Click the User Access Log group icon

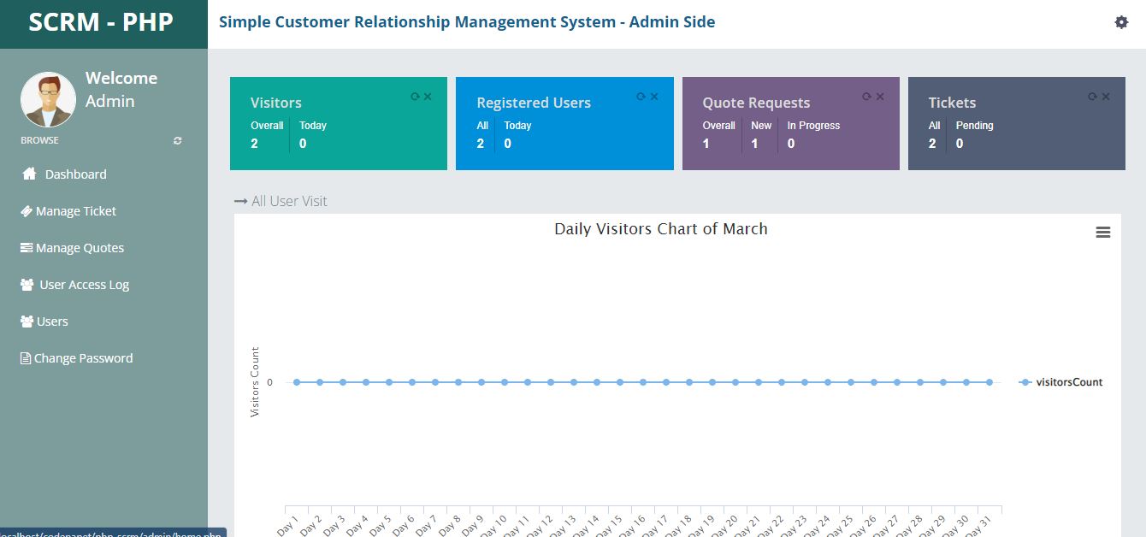tap(26, 284)
